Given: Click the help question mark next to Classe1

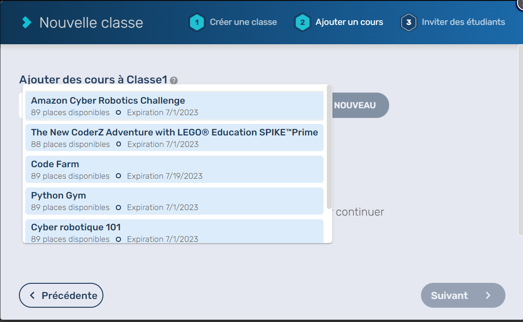Looking at the screenshot, I should click(x=174, y=81).
